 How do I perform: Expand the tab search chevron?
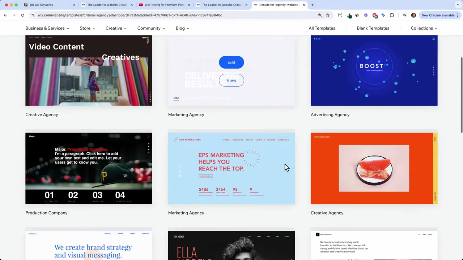pyautogui.click(x=458, y=5)
